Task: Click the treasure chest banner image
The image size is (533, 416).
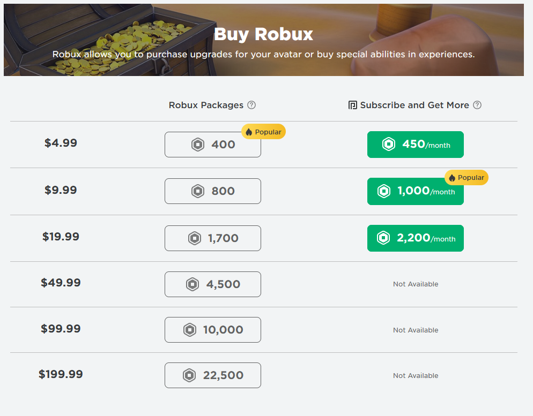Action: pos(112,40)
